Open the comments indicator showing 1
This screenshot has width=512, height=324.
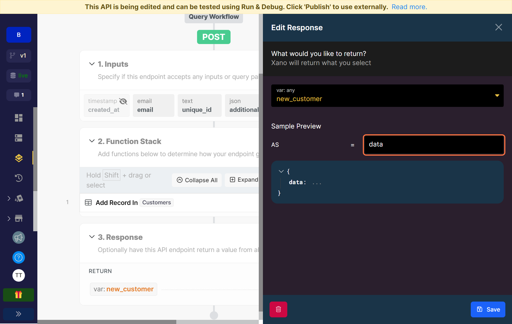point(19,95)
